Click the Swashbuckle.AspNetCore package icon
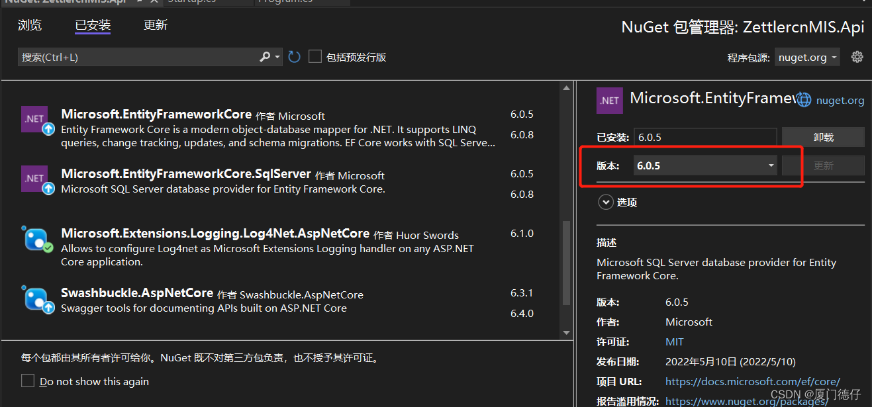The height and width of the screenshot is (407, 872). click(x=36, y=298)
